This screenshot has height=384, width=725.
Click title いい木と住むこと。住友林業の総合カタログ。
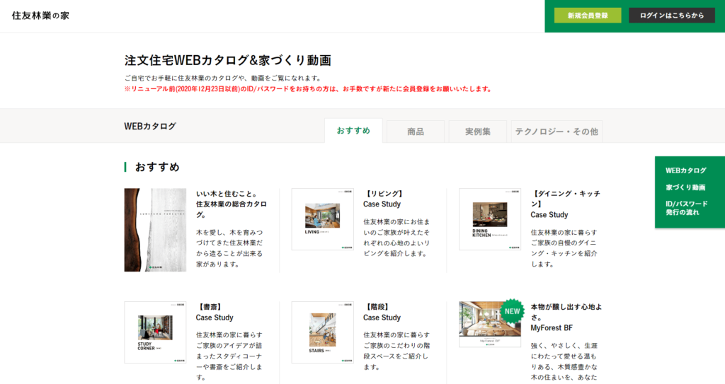coord(232,204)
